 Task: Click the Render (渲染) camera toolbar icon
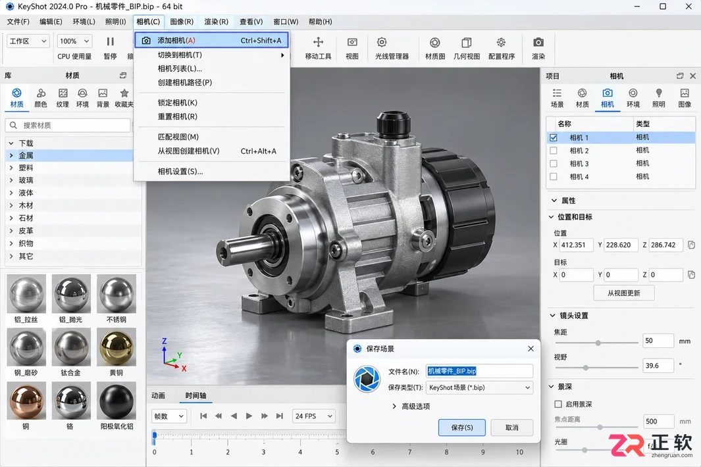[x=538, y=43]
